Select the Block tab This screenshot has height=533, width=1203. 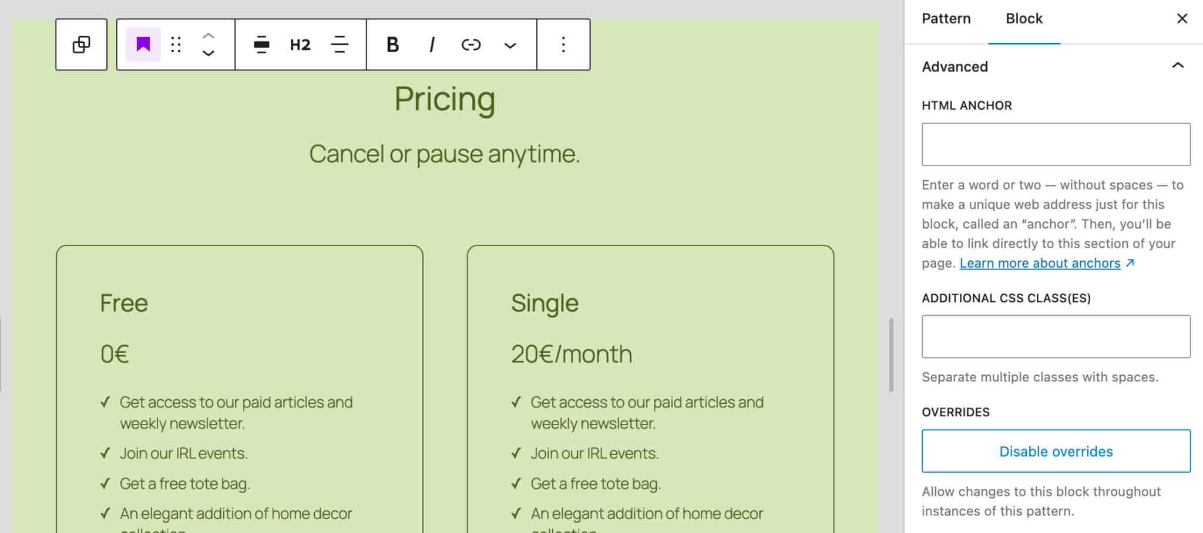[1024, 19]
